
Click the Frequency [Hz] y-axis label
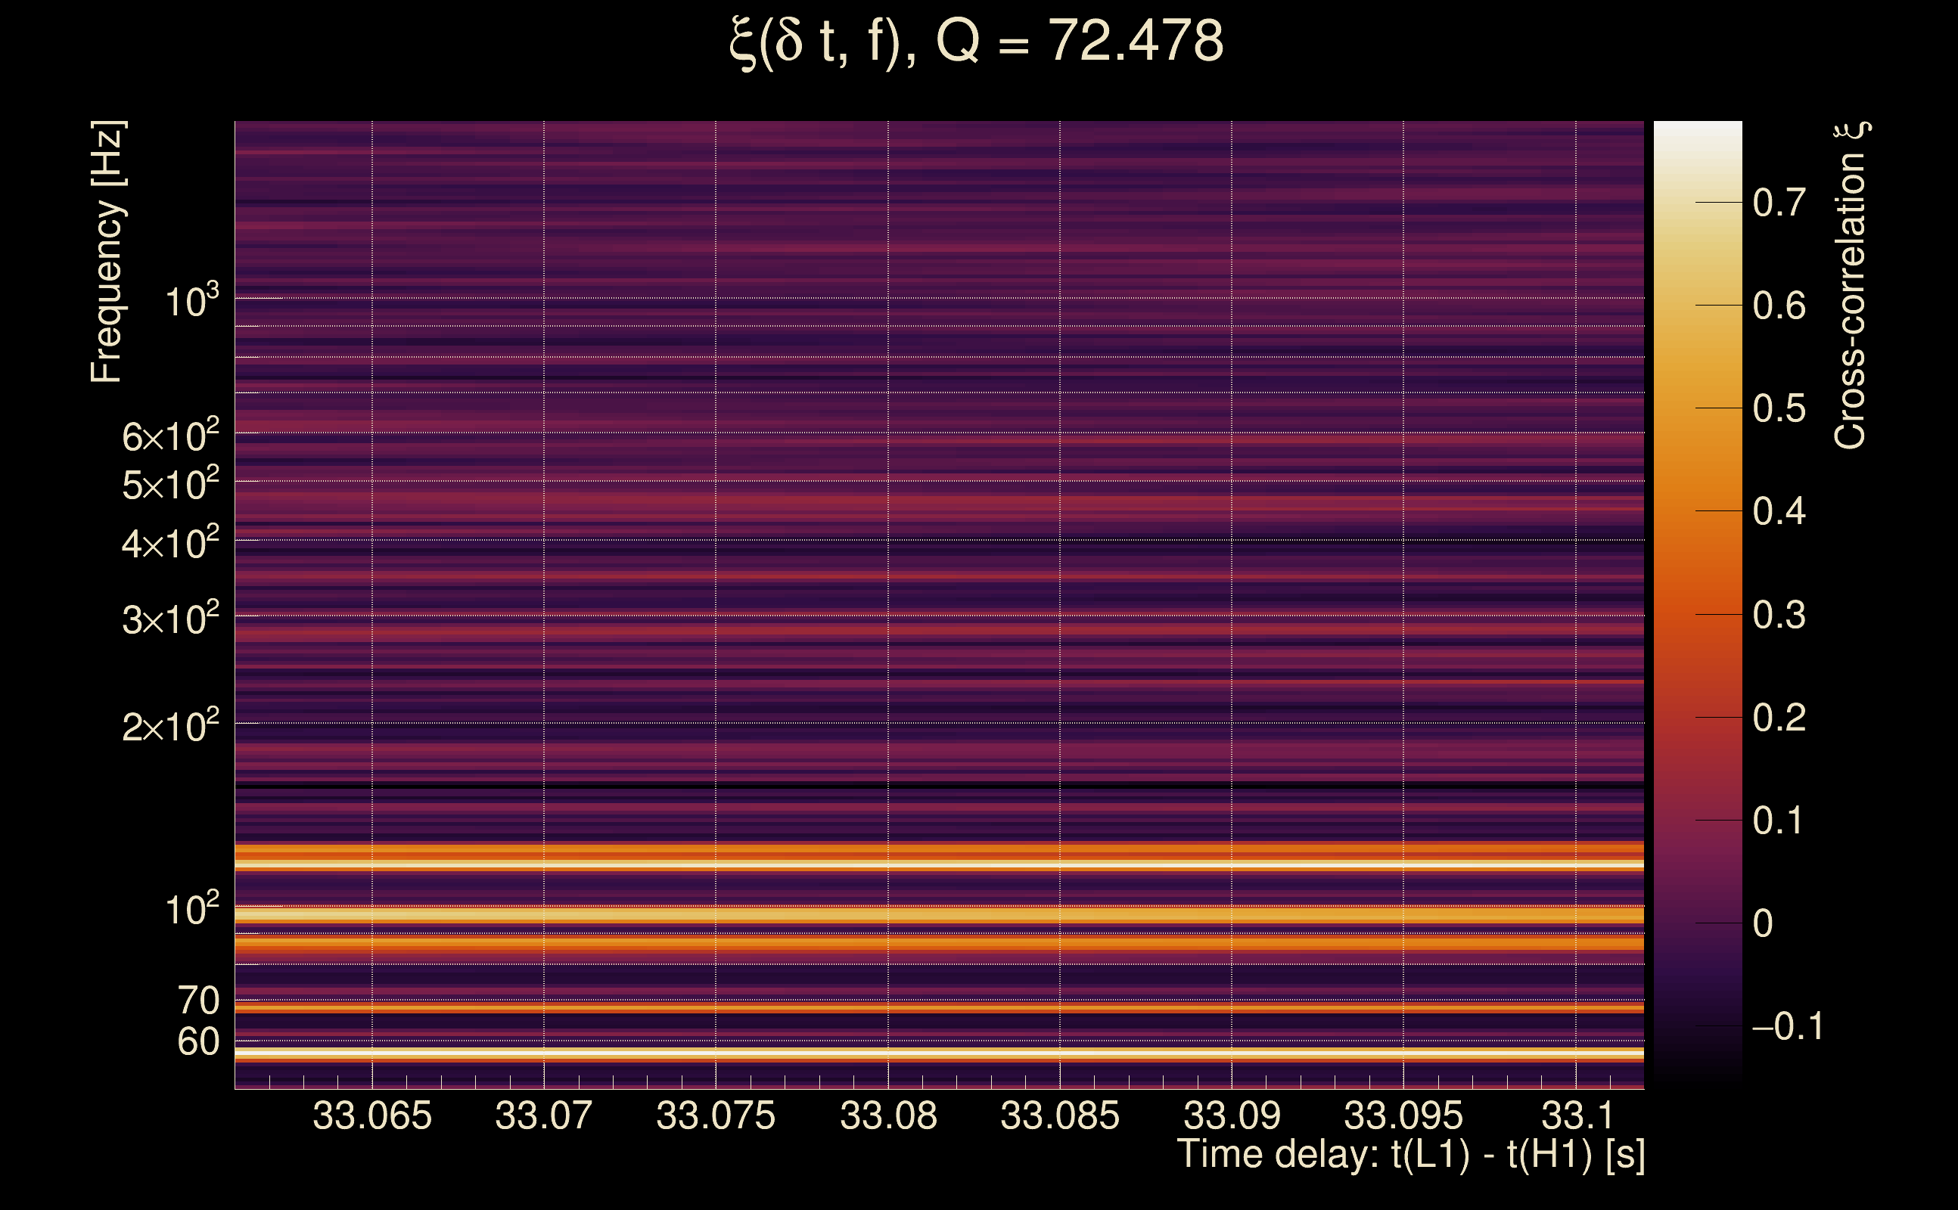coord(107,252)
